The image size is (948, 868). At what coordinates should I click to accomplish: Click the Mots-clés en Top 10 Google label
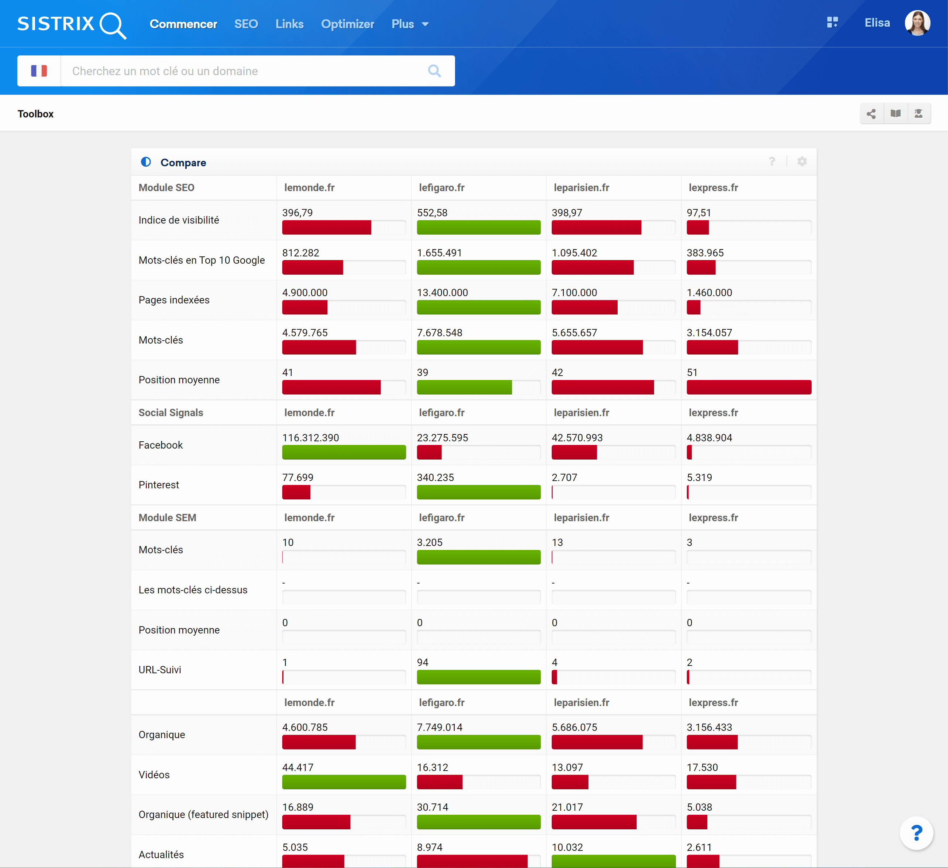202,260
